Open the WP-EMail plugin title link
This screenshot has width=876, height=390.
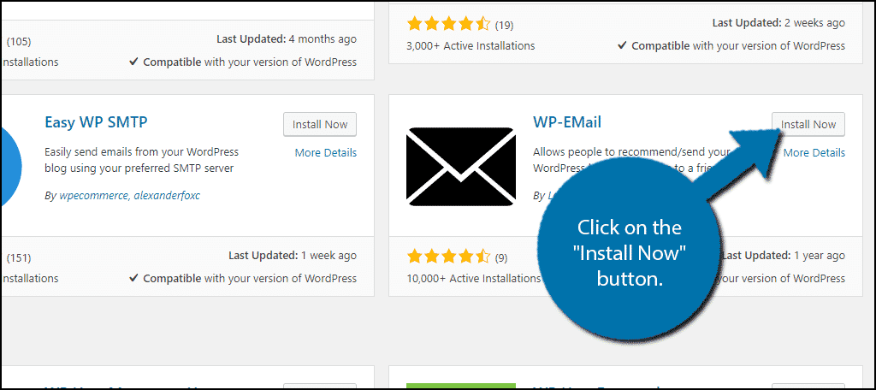pyautogui.click(x=567, y=122)
